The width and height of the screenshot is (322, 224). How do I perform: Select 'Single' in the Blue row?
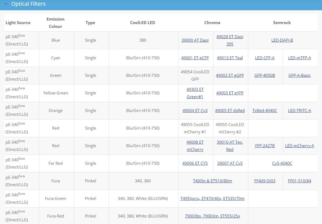pyautogui.click(x=90, y=40)
